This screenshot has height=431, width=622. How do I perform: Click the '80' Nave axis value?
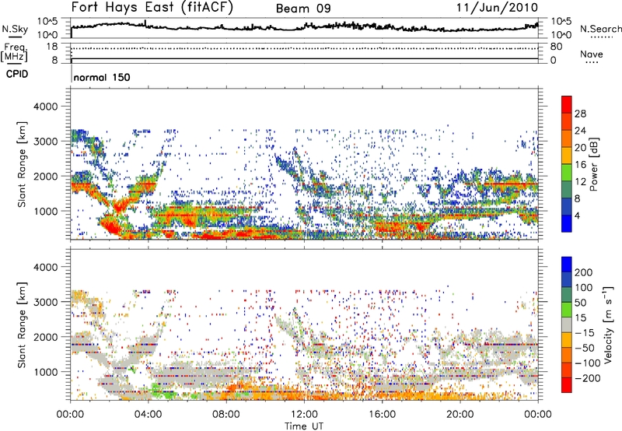coord(556,47)
